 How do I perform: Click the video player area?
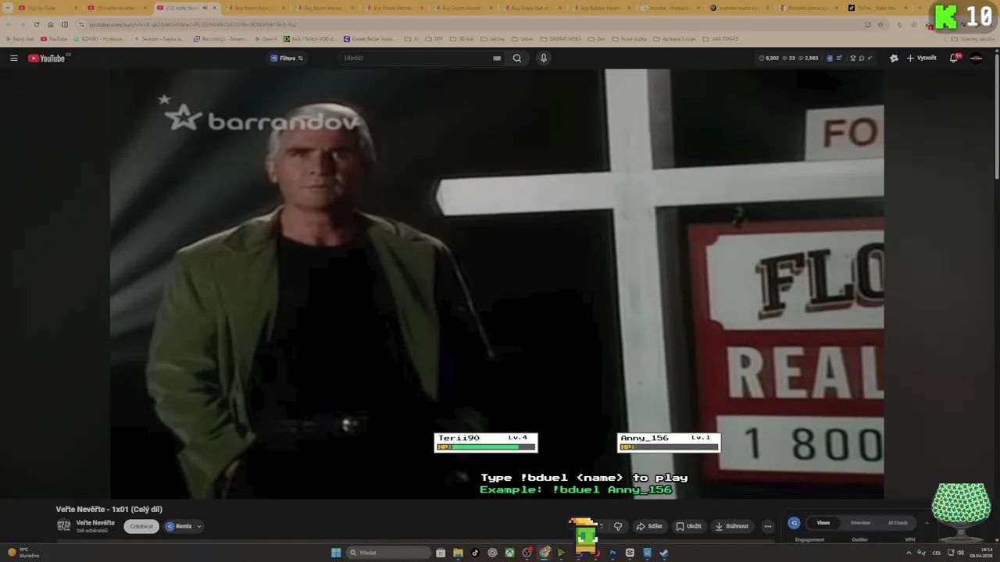(497, 283)
